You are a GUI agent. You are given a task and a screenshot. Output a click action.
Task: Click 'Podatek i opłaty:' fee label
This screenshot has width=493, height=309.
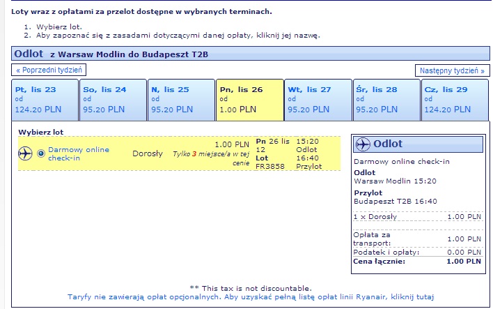(386, 253)
